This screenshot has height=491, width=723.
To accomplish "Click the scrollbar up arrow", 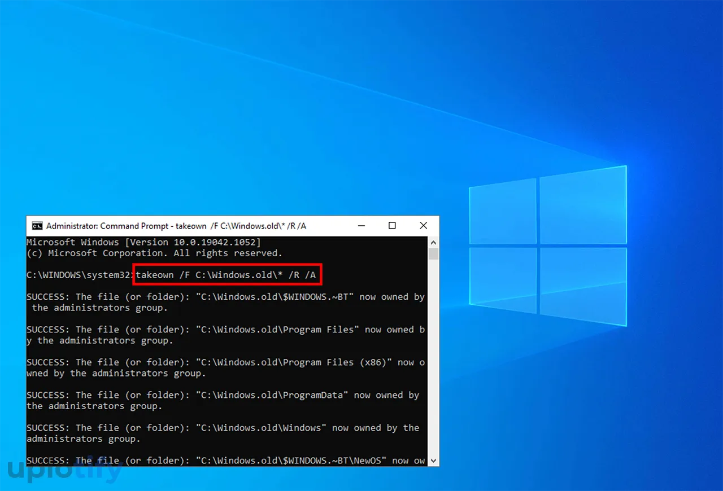I will click(433, 242).
